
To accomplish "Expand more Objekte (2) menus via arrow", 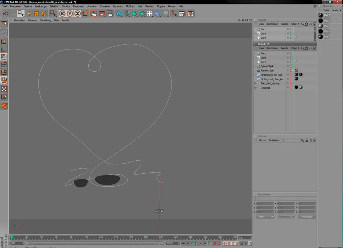I will pyautogui.click(x=298, y=48).
